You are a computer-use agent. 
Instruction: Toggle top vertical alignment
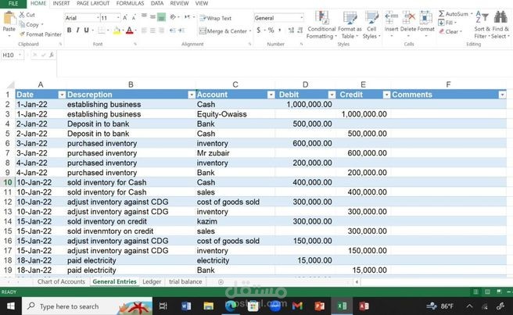click(144, 16)
